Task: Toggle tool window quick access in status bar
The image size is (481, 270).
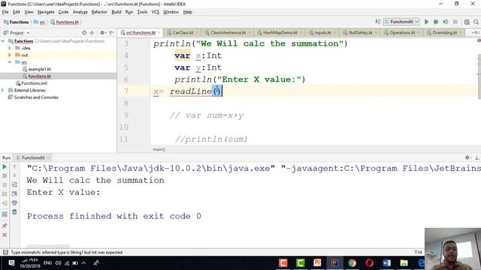Action: [5, 252]
